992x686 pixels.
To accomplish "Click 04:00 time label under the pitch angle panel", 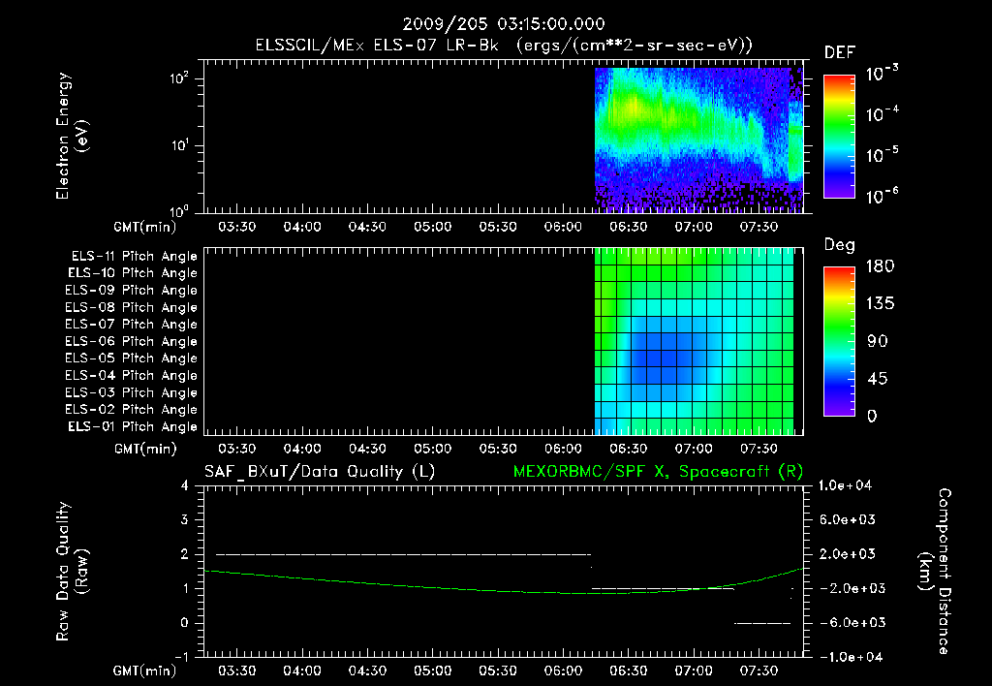I will point(302,449).
